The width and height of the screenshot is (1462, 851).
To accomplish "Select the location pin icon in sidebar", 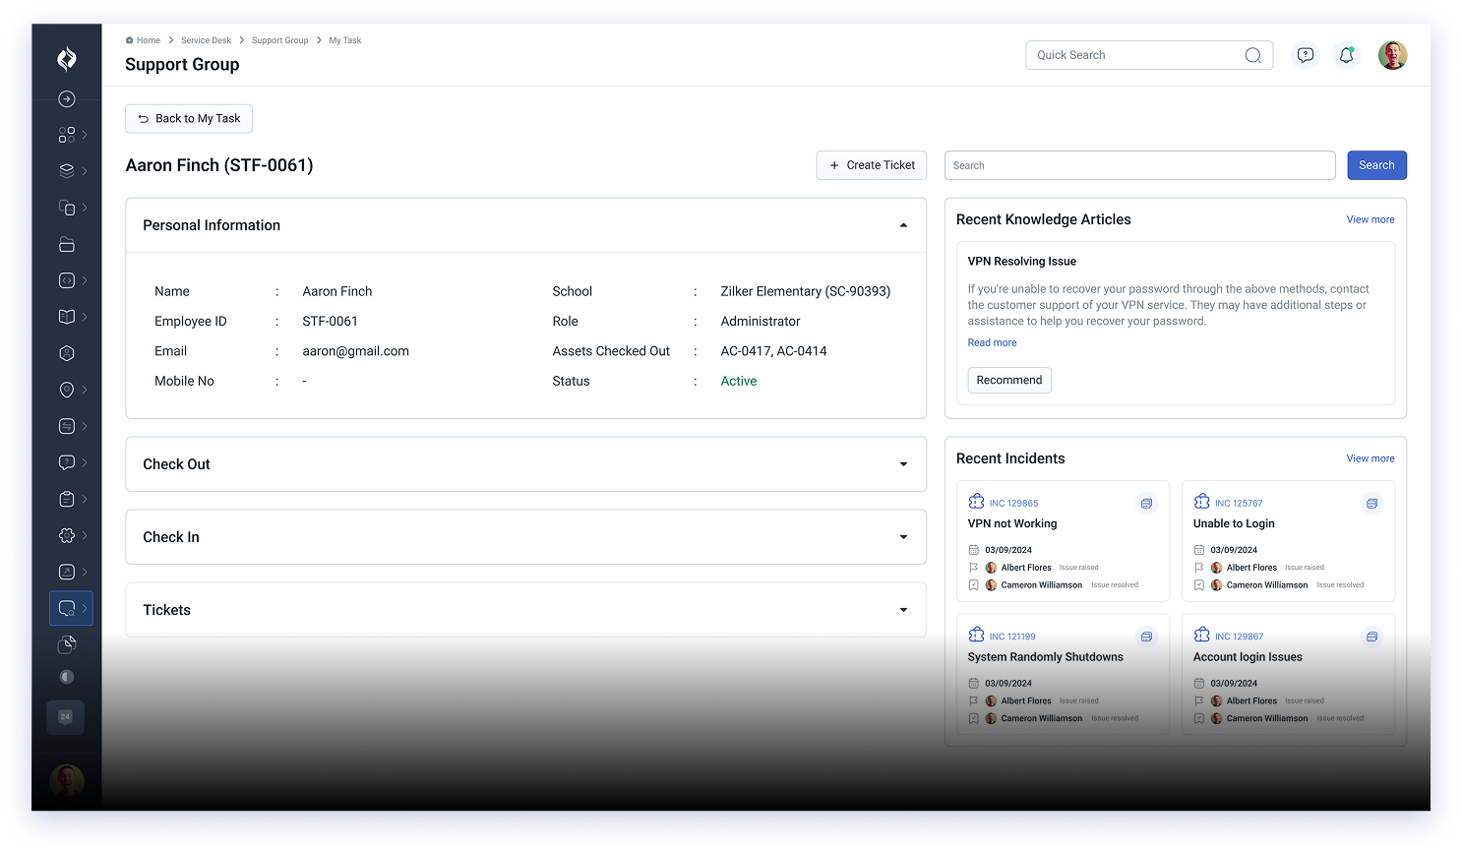I will [x=66, y=389].
